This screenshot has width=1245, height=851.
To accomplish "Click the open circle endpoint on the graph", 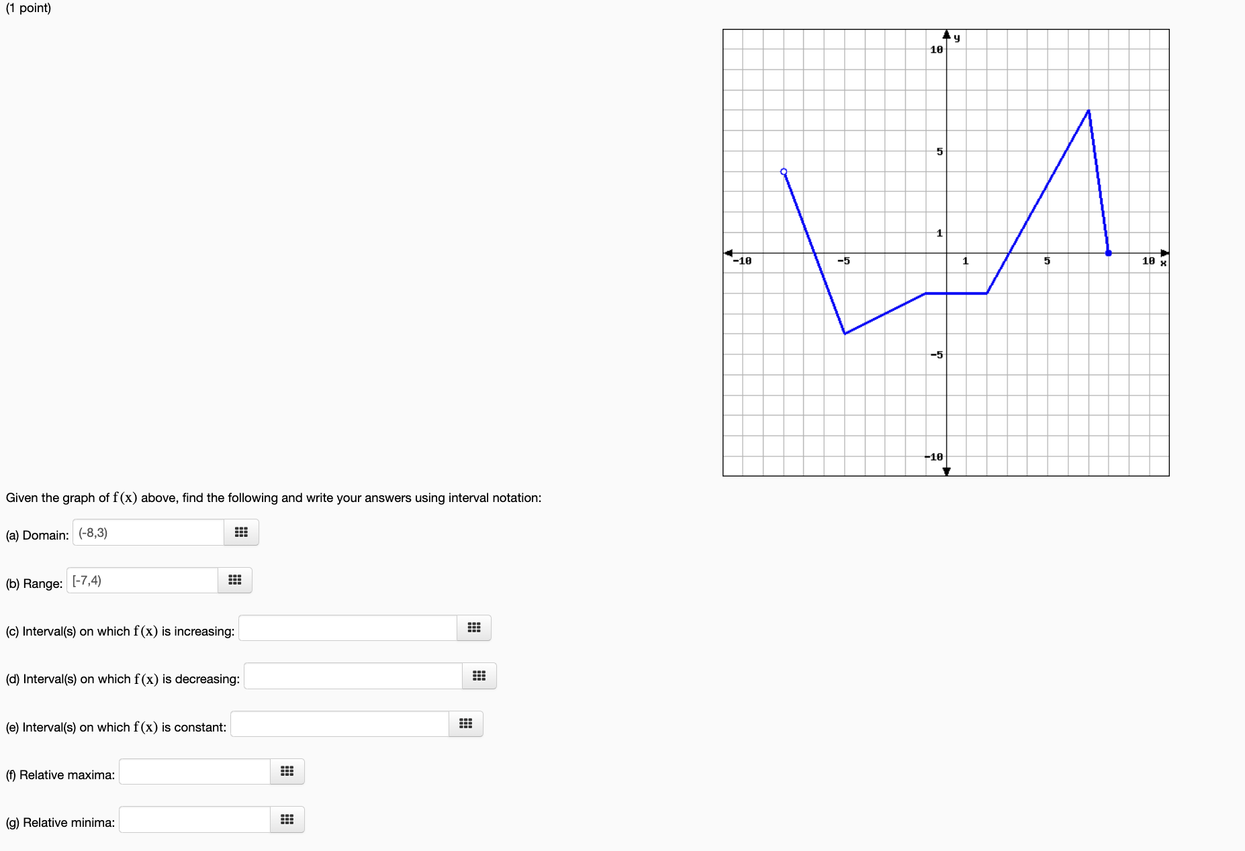I will (x=784, y=171).
